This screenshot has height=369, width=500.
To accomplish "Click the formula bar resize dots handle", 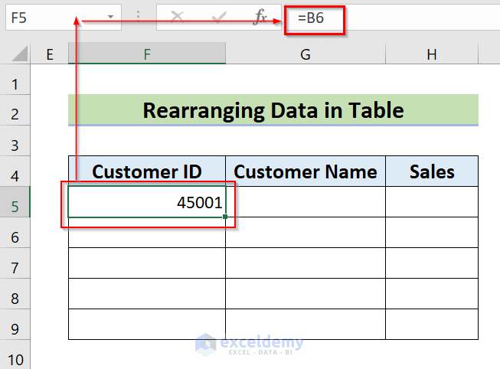I will click(138, 17).
